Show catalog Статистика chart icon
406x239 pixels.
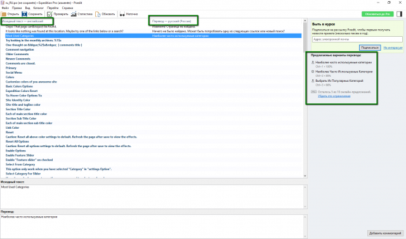[x=74, y=14]
